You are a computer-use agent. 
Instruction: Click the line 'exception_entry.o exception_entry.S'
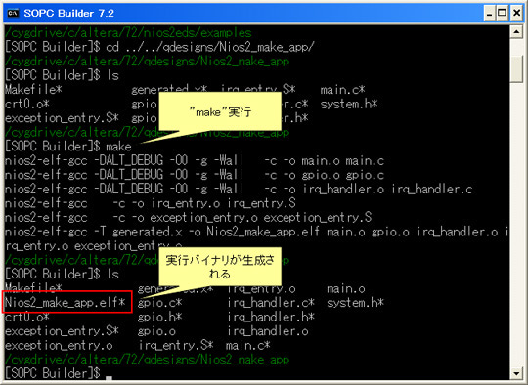[189, 218]
